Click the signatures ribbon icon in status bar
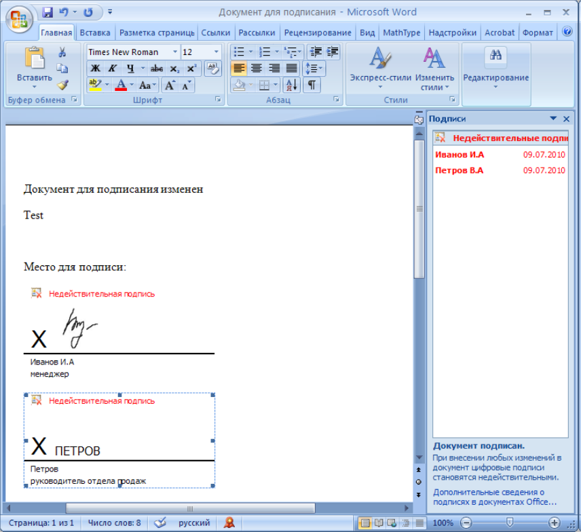 229,522
